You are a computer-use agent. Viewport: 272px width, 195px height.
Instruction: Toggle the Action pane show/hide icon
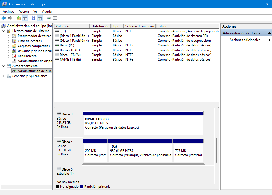pyautogui.click(x=40, y=18)
